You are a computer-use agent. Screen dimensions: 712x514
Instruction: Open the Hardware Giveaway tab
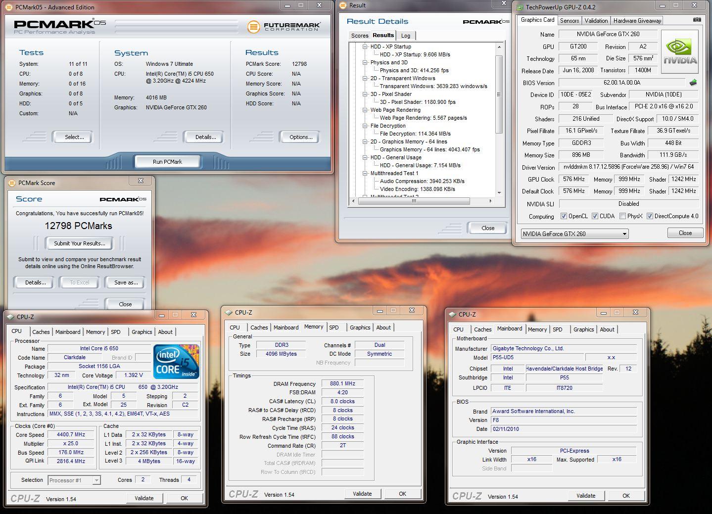click(x=637, y=21)
